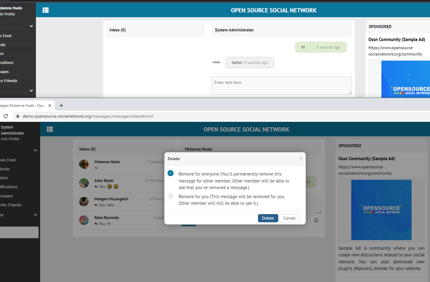Image resolution: width=430 pixels, height=282 pixels.
Task: Click Mckenna Huels profile picture in inbox
Action: pos(84,164)
